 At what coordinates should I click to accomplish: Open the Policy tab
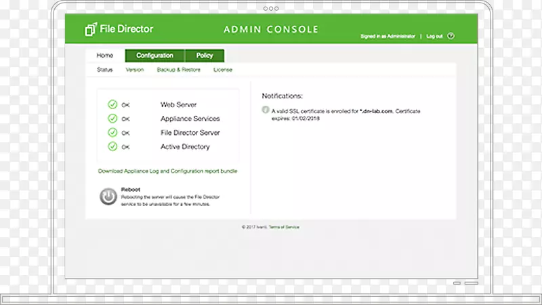point(205,56)
